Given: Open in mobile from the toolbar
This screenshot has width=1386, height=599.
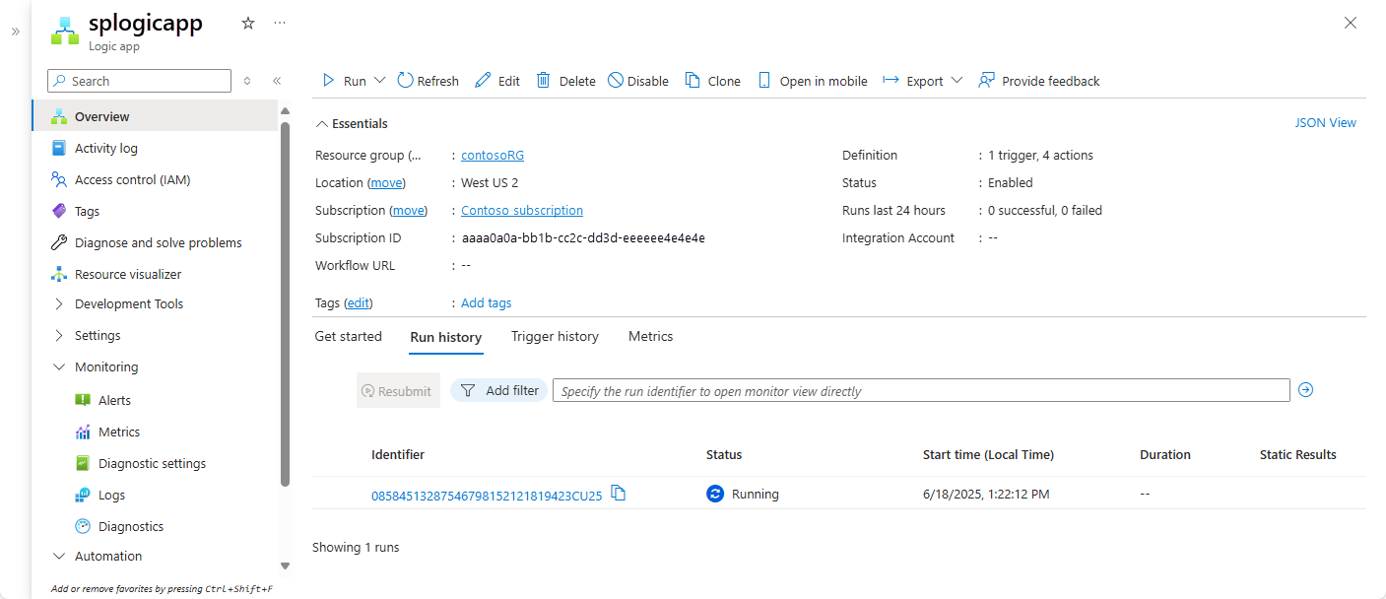Looking at the screenshot, I should click(812, 81).
